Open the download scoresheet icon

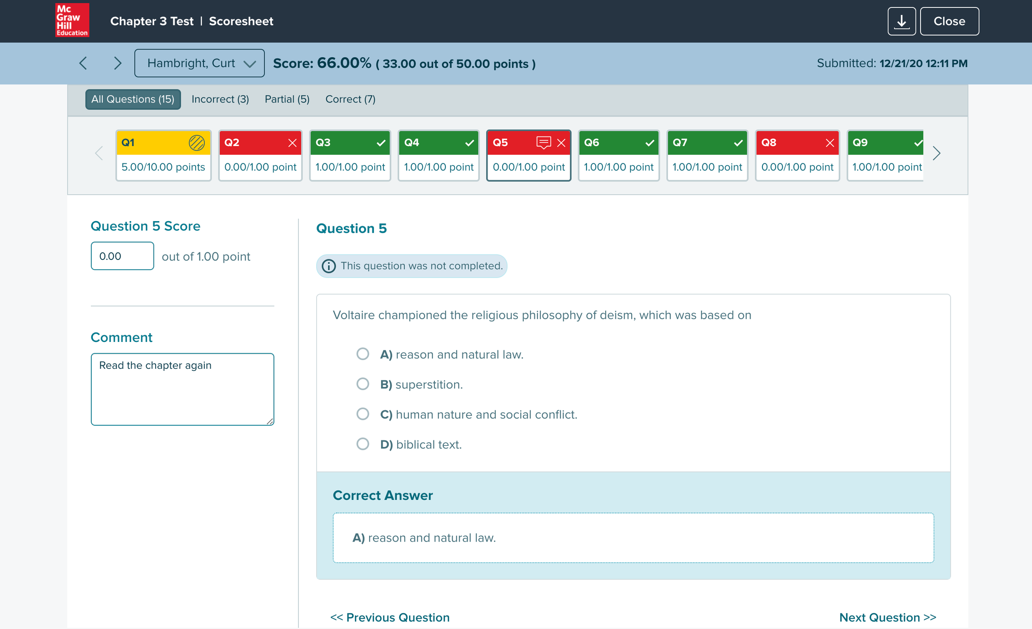click(x=901, y=21)
